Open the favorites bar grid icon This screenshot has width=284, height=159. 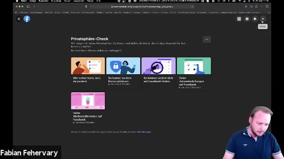click(16, 13)
